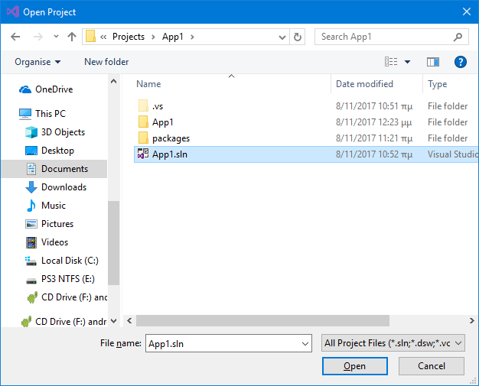This screenshot has width=479, height=386.
Task: Select the App1 folder in file list
Action: (x=163, y=122)
